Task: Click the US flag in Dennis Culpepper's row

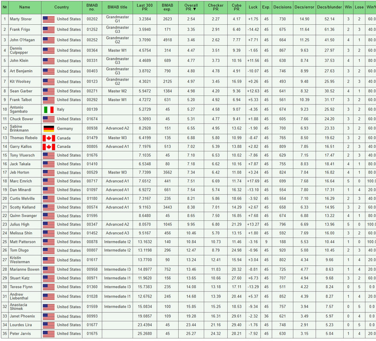Action: (49, 51)
